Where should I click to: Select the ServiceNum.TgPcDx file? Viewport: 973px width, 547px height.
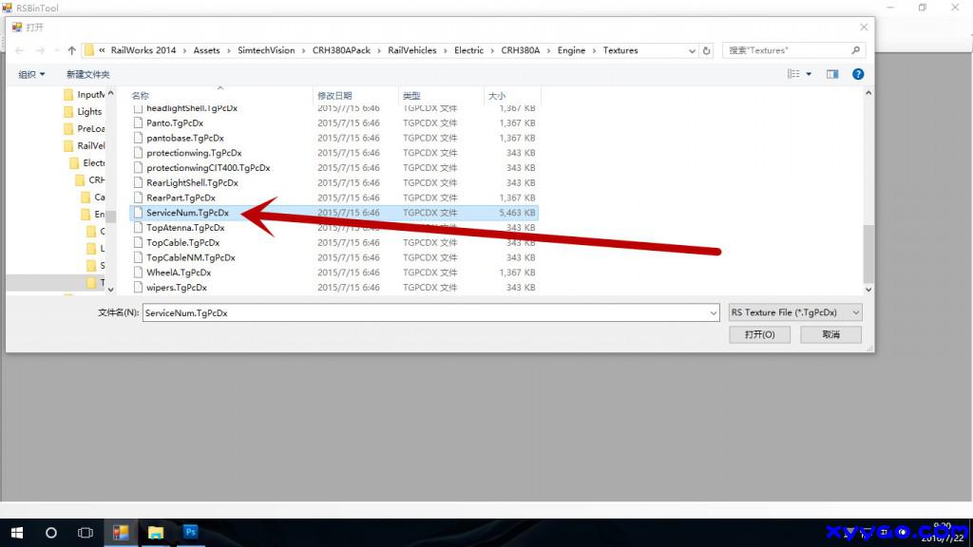[x=187, y=213]
